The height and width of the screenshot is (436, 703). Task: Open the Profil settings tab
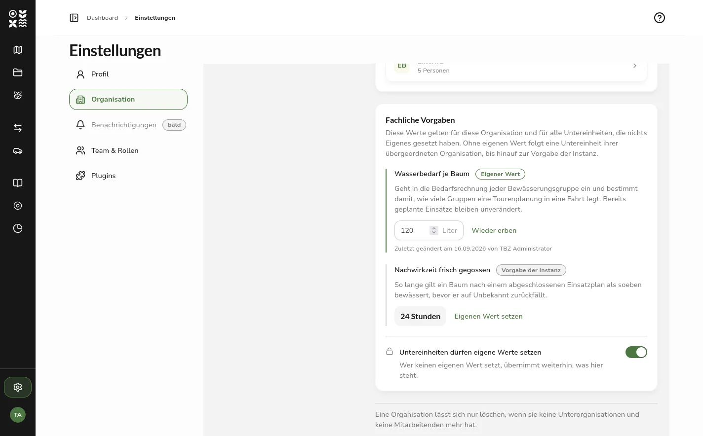click(128, 74)
